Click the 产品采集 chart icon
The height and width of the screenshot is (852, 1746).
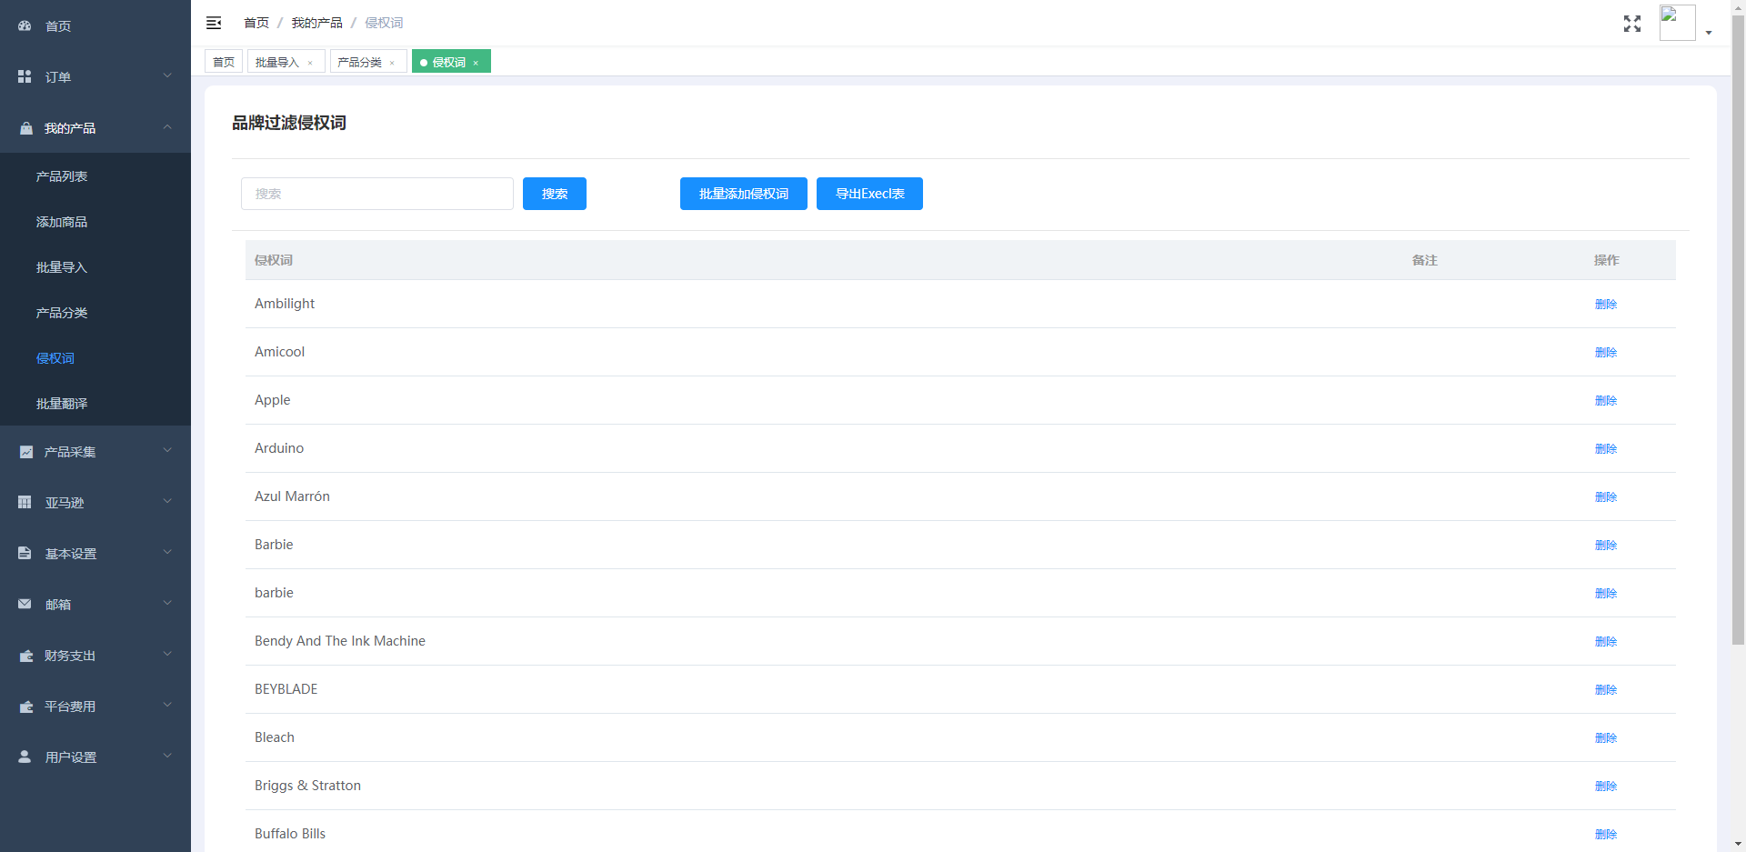point(25,452)
